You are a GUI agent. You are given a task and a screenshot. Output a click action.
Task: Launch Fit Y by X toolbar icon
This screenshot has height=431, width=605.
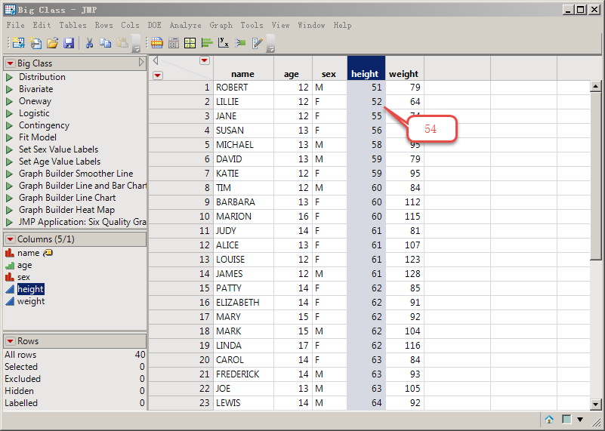[x=223, y=43]
